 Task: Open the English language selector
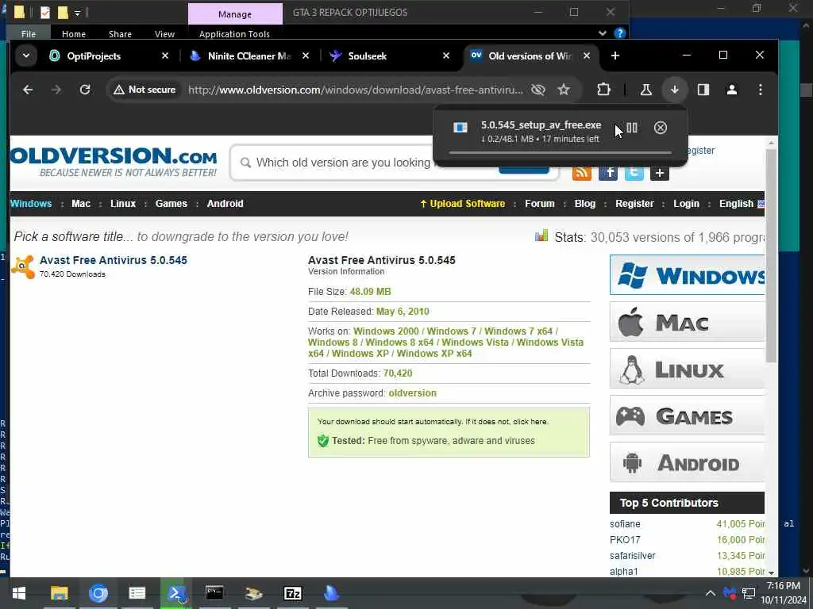coord(742,204)
